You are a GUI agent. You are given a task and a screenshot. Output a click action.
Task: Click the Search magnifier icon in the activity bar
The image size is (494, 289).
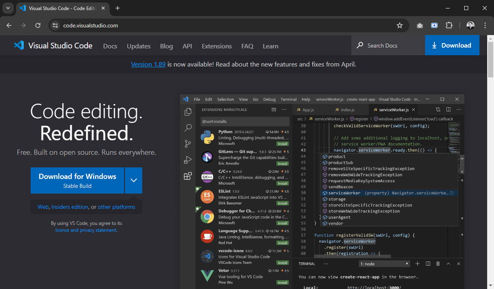click(188, 128)
